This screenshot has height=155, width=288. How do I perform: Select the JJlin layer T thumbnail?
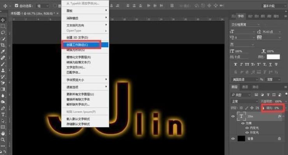[241, 116]
